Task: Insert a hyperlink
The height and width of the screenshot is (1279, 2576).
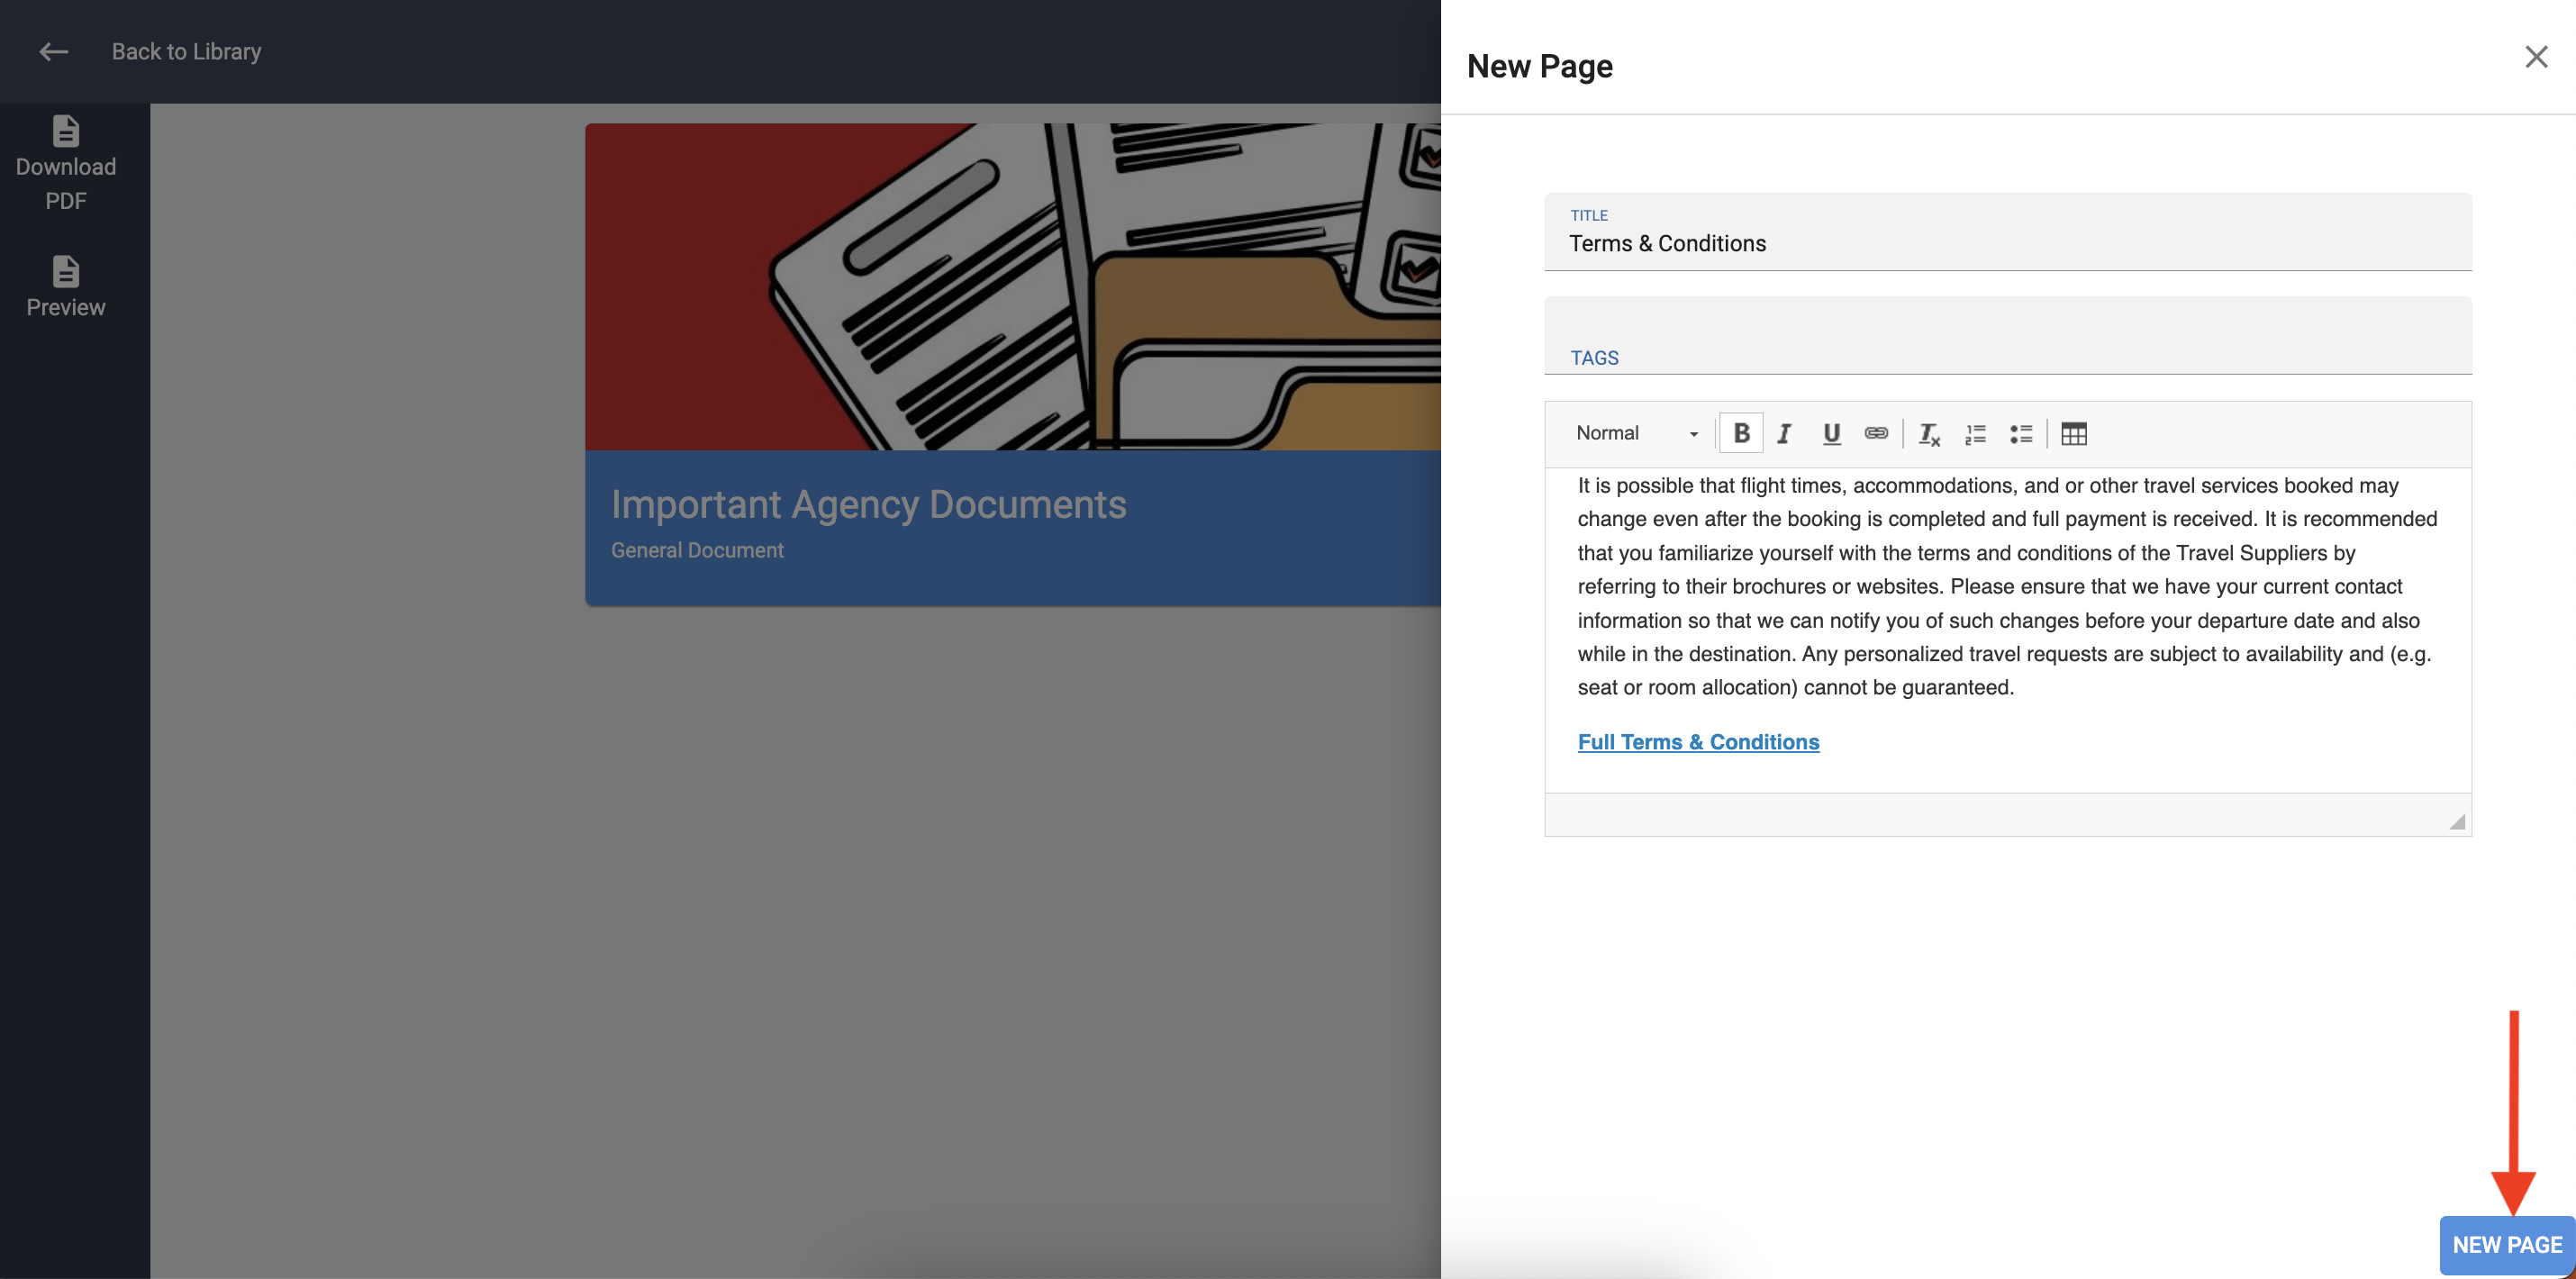Action: click(1876, 433)
